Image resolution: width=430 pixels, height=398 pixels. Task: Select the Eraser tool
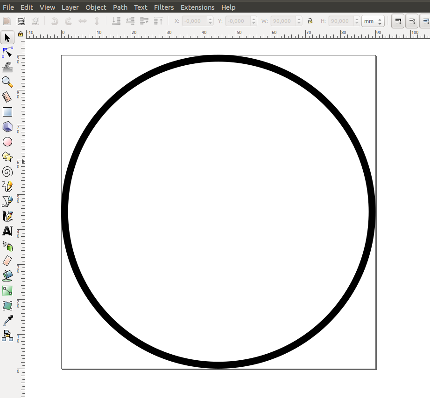[x=7, y=261]
